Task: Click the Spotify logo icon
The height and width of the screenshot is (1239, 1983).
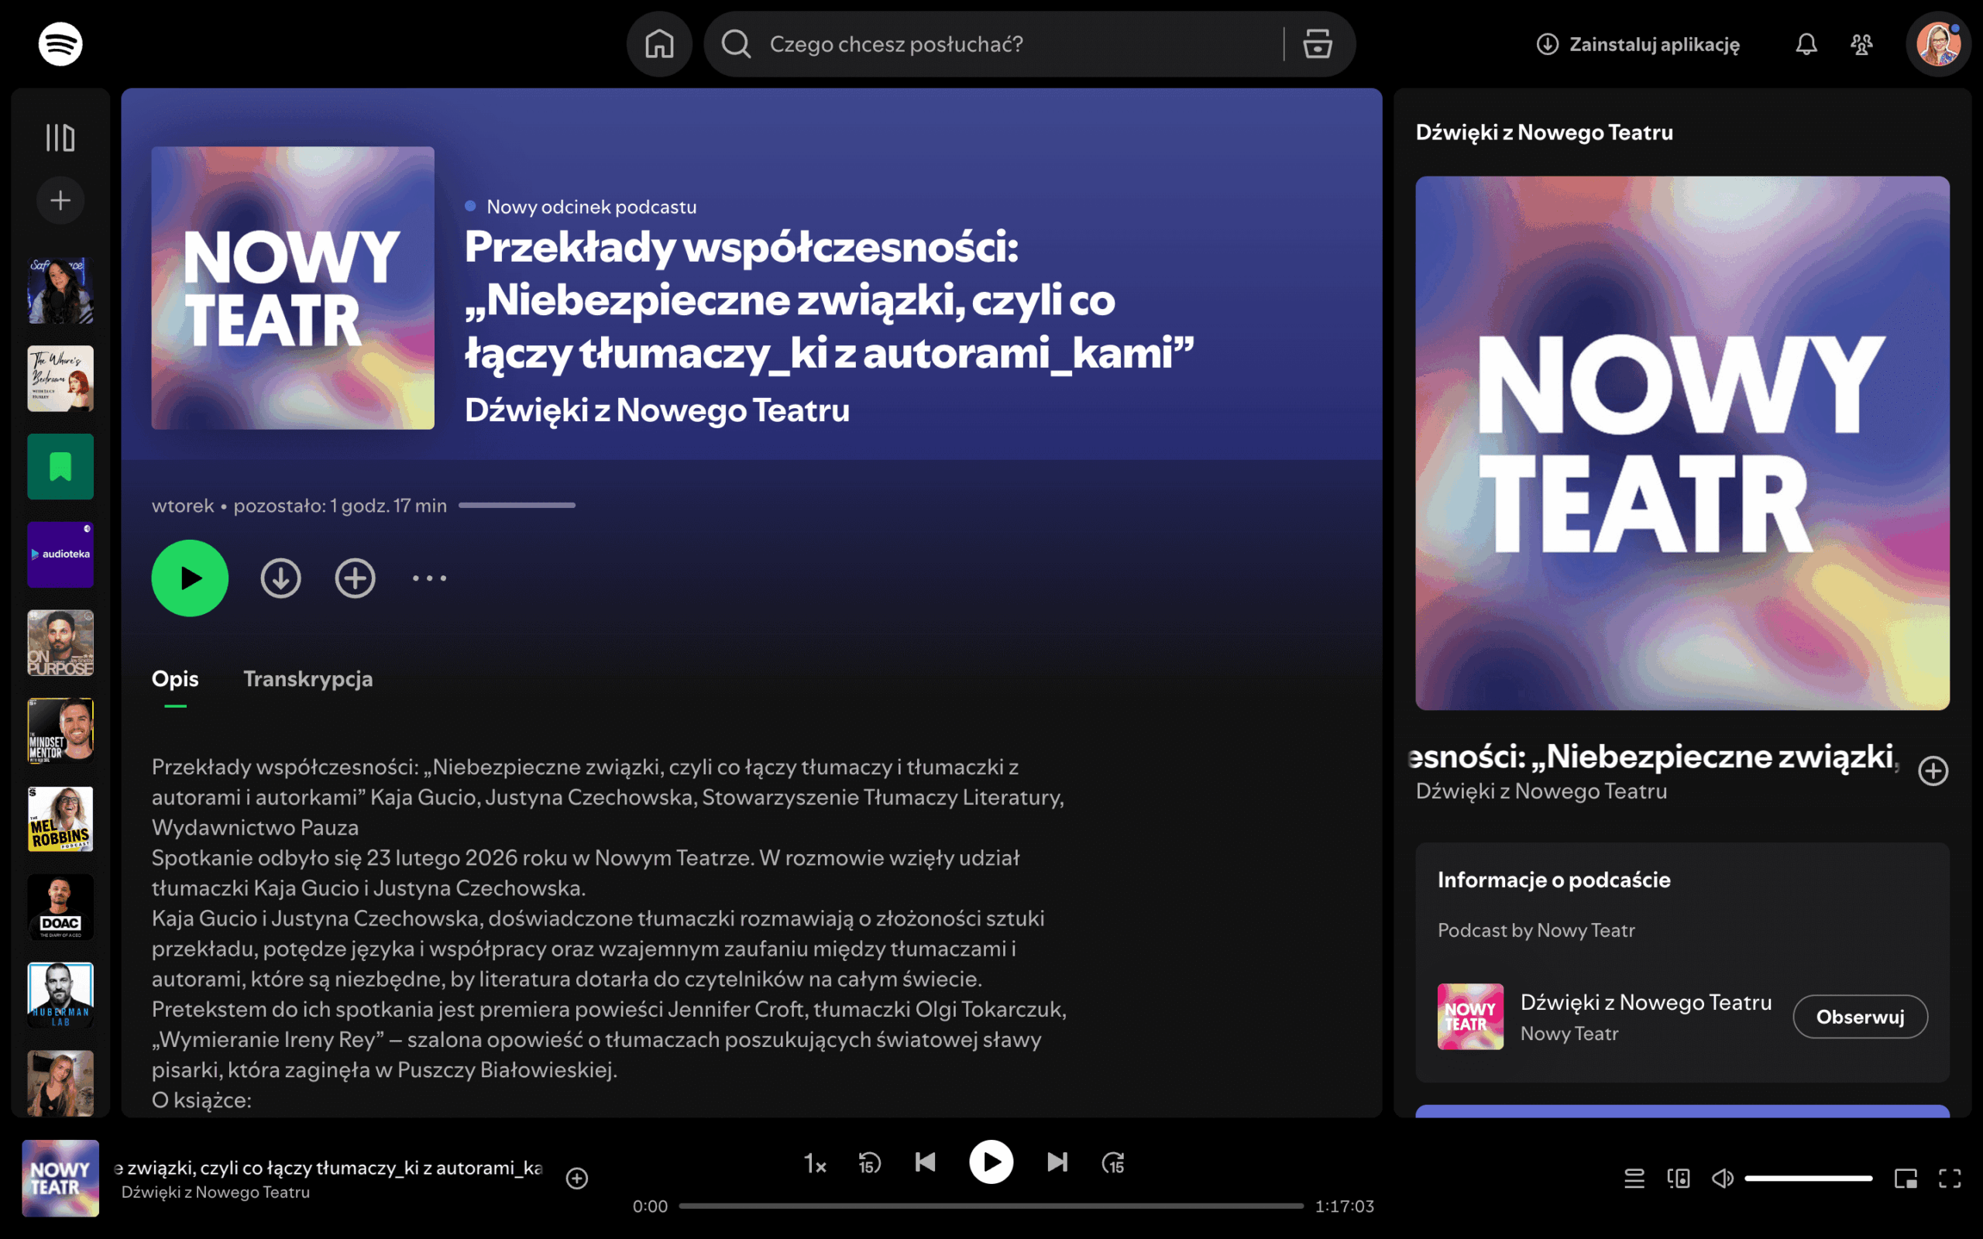Action: click(60, 44)
